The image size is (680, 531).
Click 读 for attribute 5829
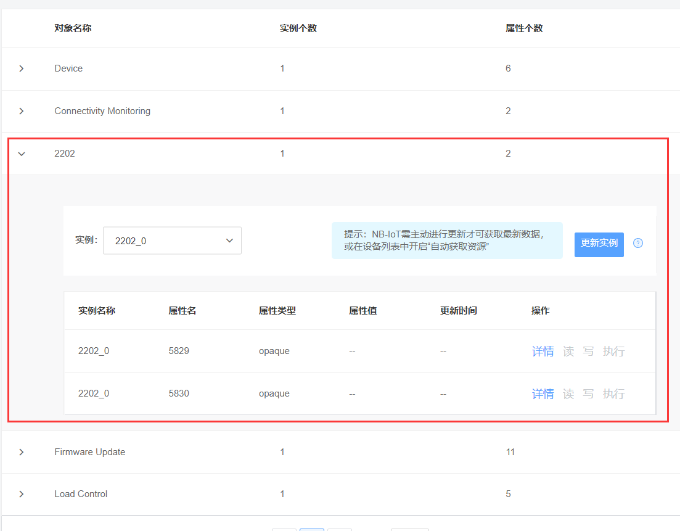(568, 352)
